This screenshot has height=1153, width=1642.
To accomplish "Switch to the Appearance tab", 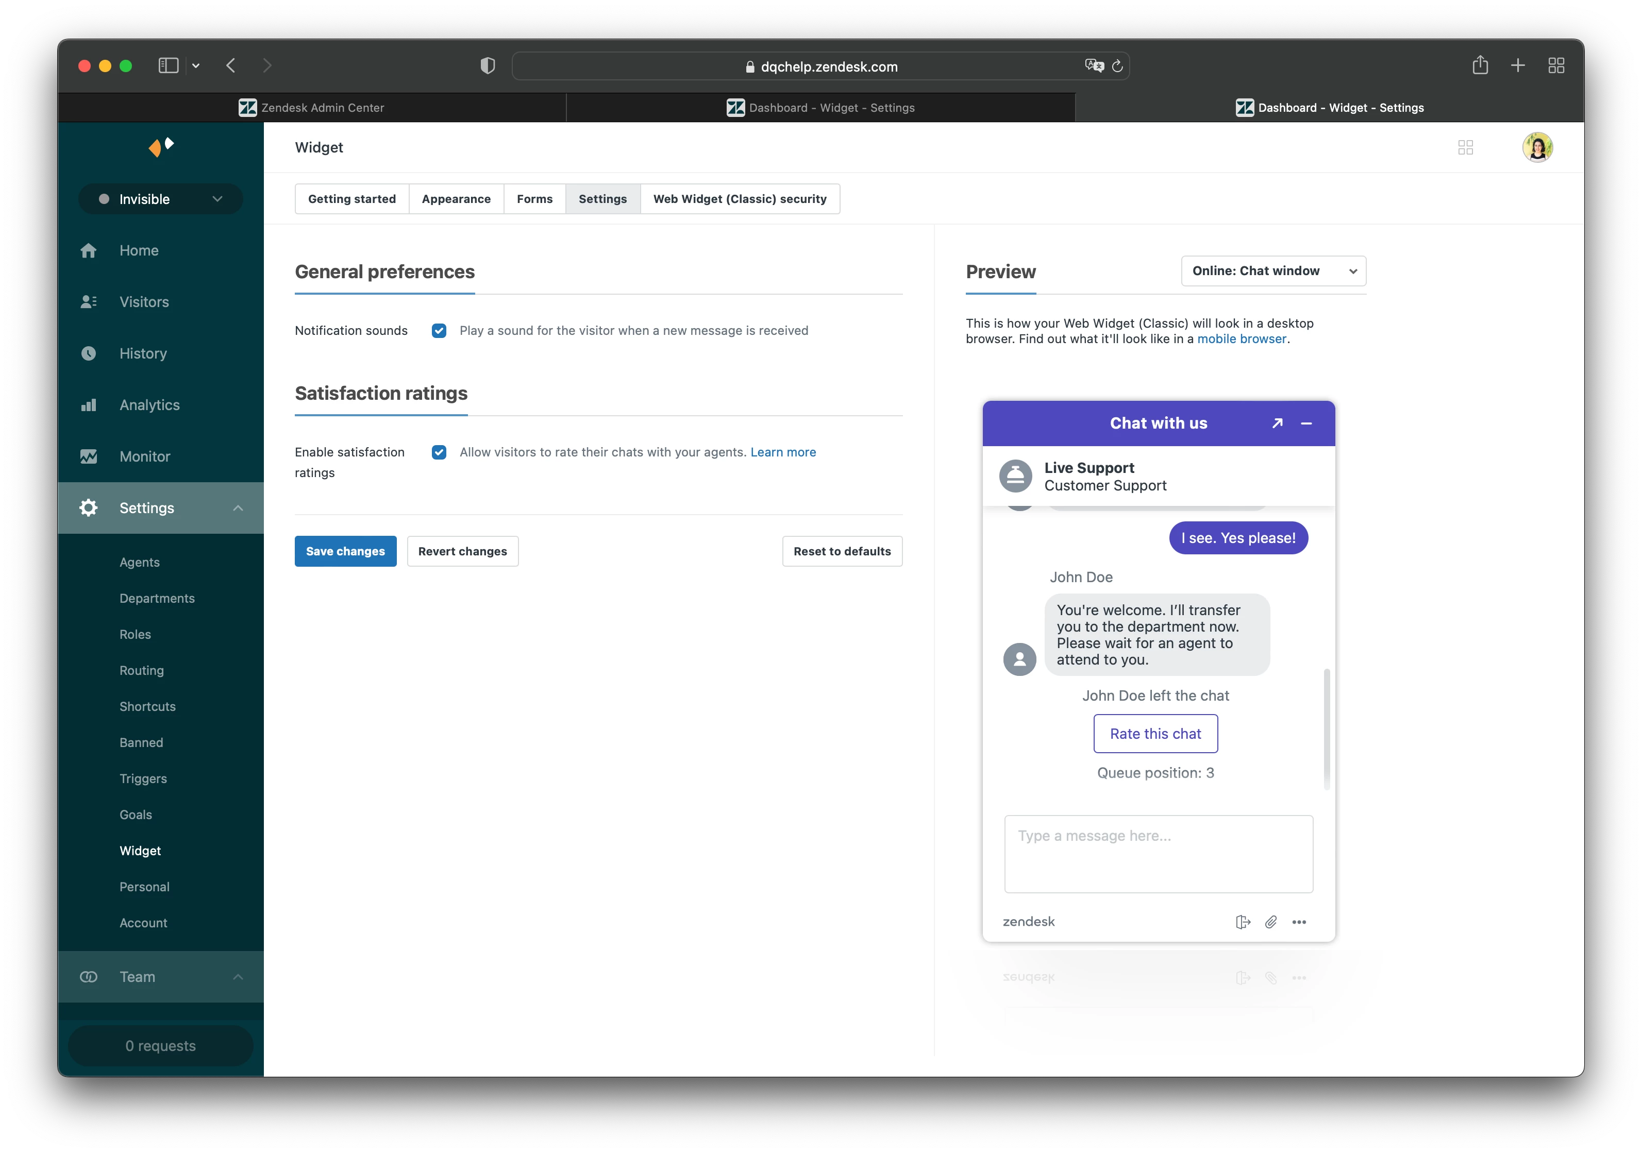I will click(456, 199).
